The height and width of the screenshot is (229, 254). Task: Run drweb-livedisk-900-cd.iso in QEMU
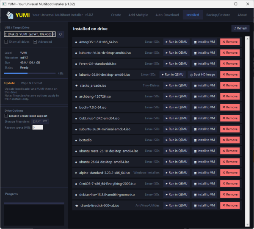177,205
